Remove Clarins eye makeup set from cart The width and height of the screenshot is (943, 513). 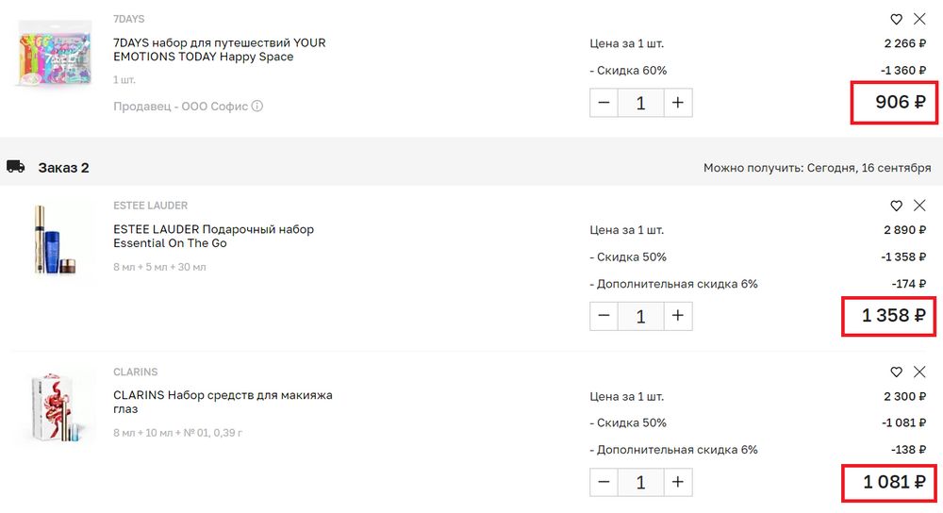tap(919, 372)
